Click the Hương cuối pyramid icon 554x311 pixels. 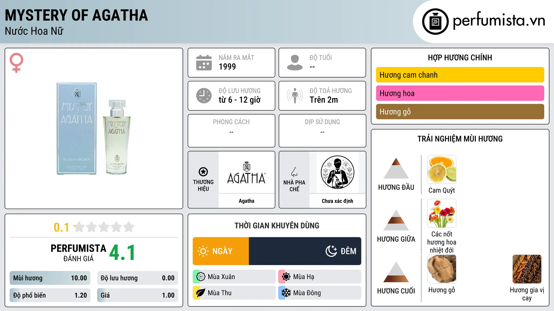point(396,272)
